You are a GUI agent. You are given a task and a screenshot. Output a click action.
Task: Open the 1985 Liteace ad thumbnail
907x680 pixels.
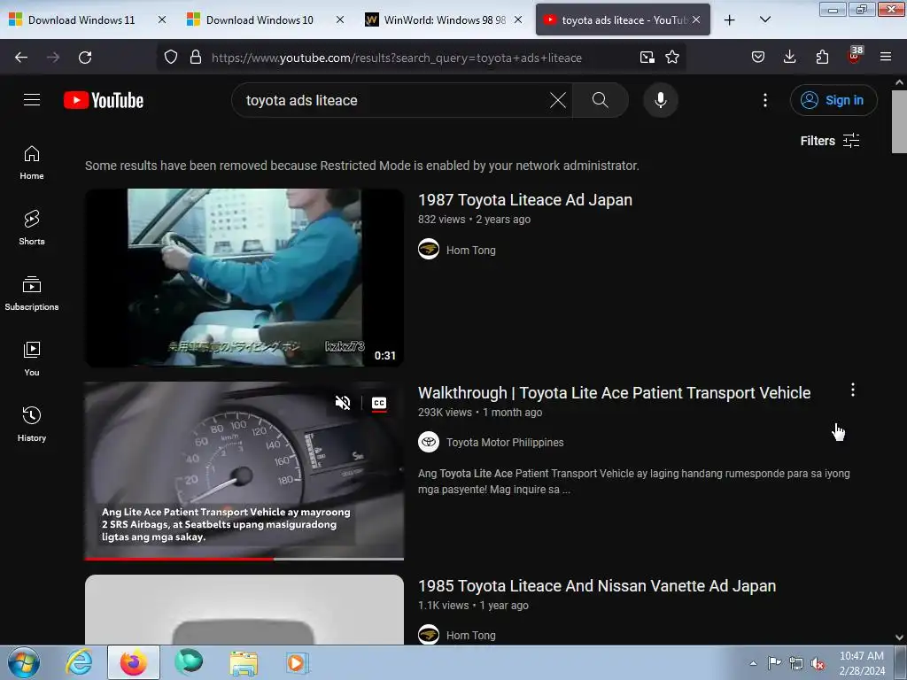pos(244,609)
